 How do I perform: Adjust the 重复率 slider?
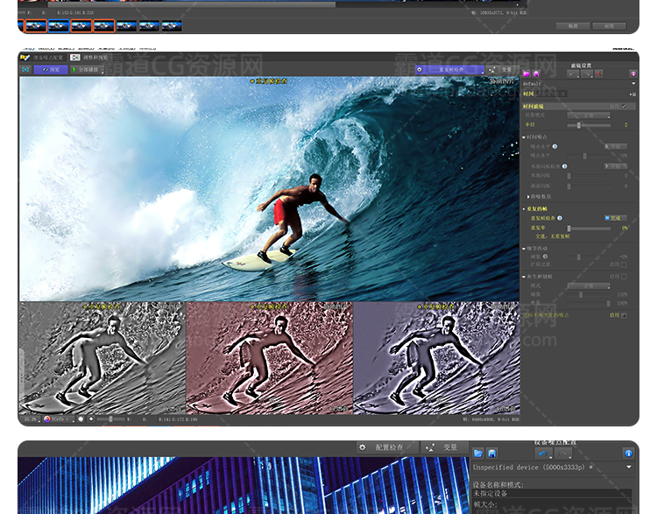click(589, 229)
